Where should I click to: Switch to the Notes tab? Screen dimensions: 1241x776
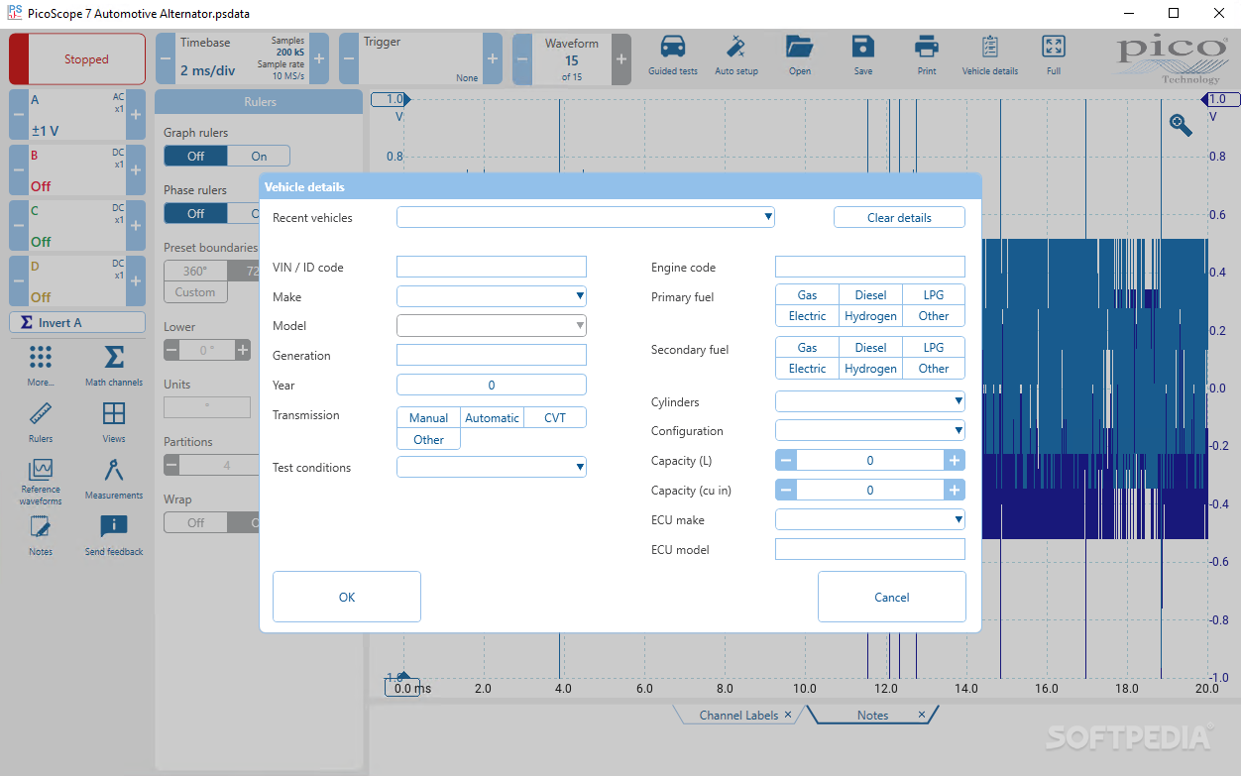click(x=872, y=715)
